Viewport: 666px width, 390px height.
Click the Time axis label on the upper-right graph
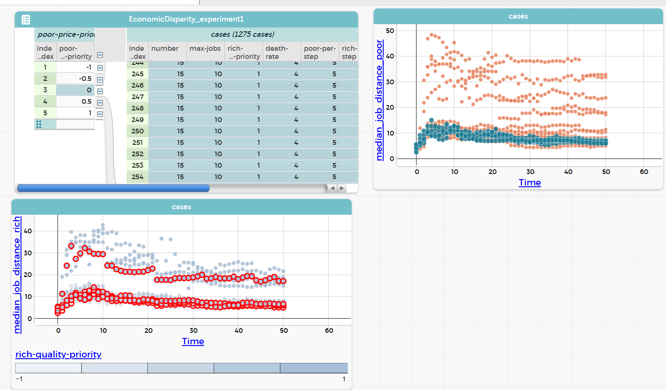click(x=530, y=183)
